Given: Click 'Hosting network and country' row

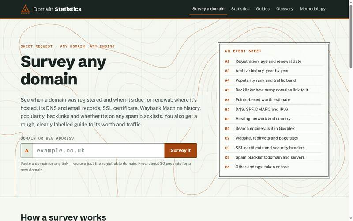Looking at the screenshot, I should coord(274,119).
